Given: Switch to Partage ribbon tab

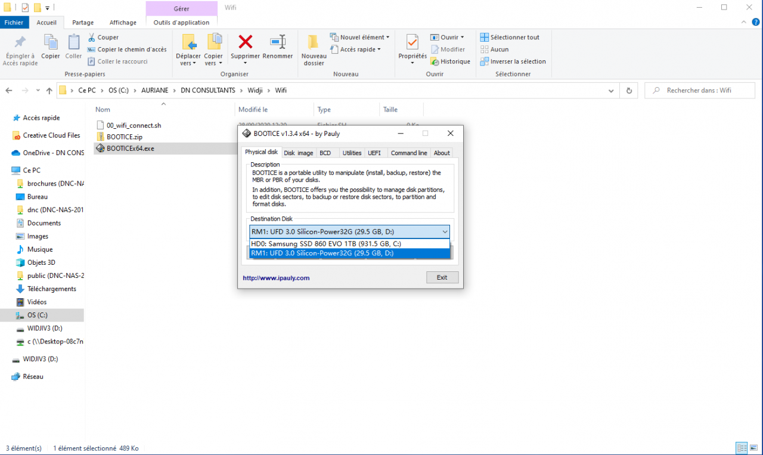Looking at the screenshot, I should click(x=83, y=22).
